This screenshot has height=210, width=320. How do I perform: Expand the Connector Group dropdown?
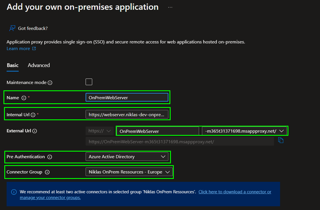[x=129, y=172]
